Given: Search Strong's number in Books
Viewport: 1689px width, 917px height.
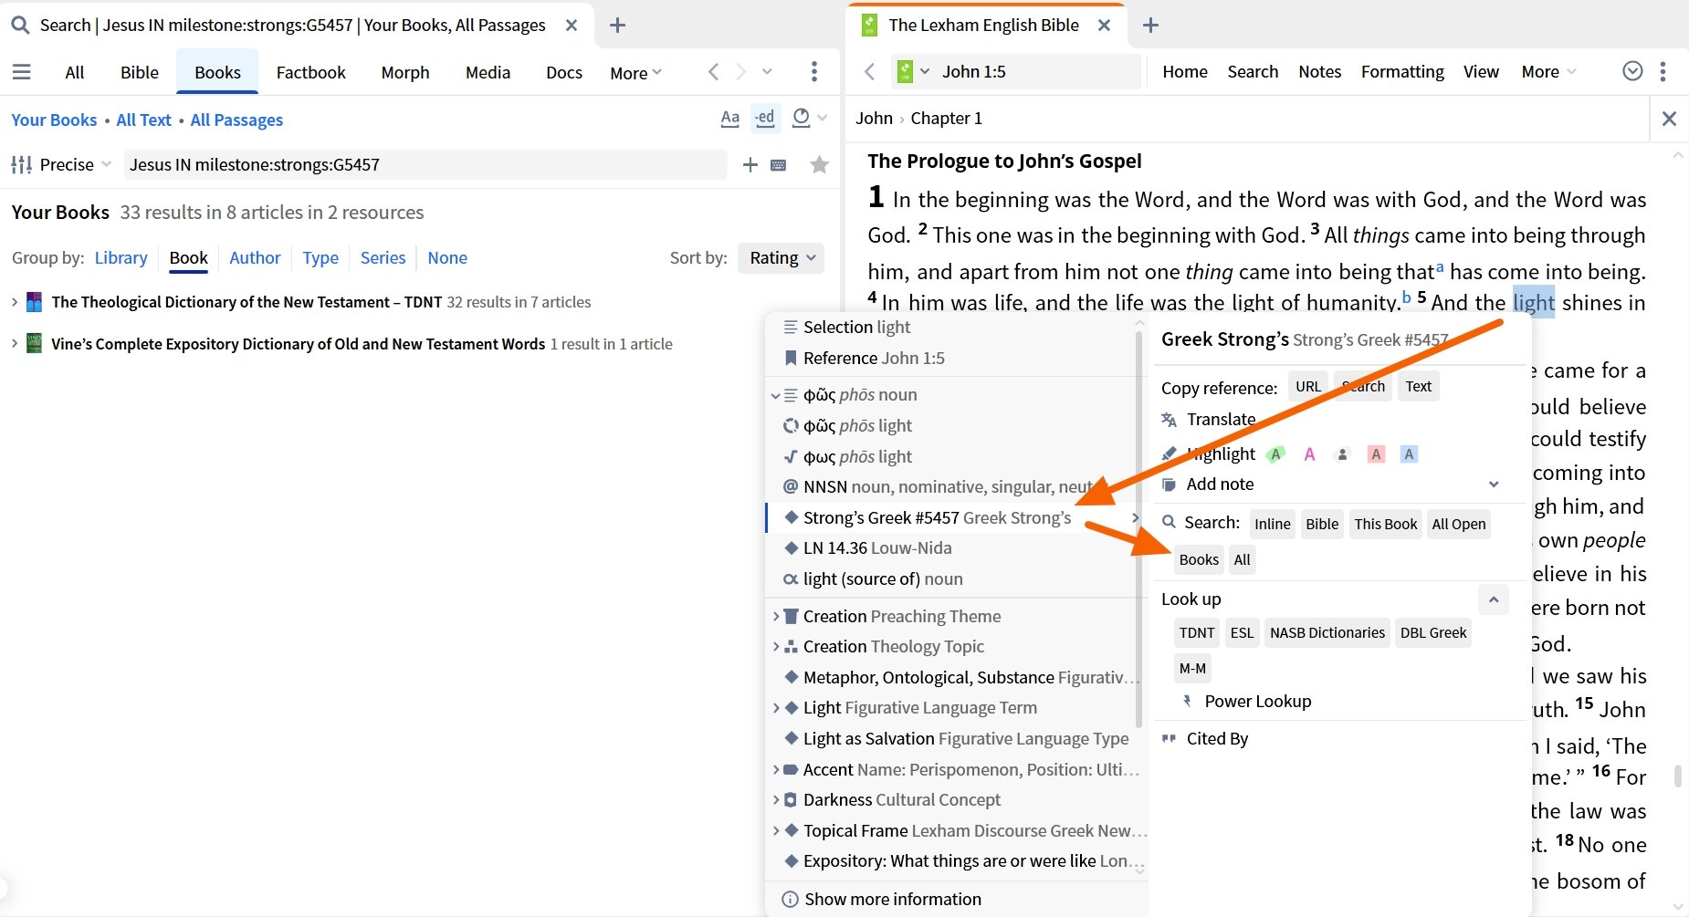Looking at the screenshot, I should [x=1199, y=559].
